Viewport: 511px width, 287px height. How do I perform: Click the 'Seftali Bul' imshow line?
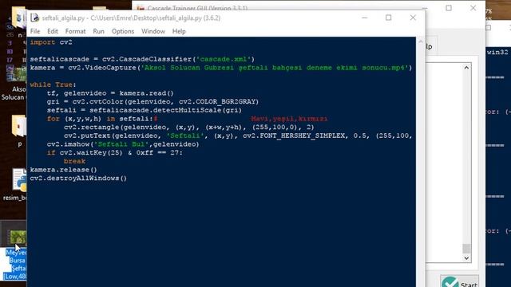[x=123, y=144]
